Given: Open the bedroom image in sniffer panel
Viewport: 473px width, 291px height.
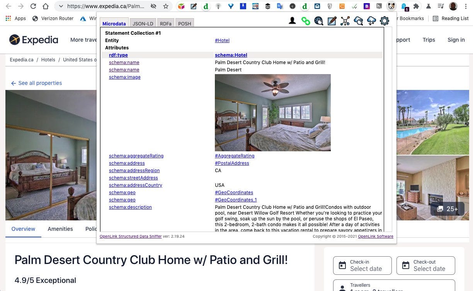Looking at the screenshot, I should pyautogui.click(x=273, y=113).
